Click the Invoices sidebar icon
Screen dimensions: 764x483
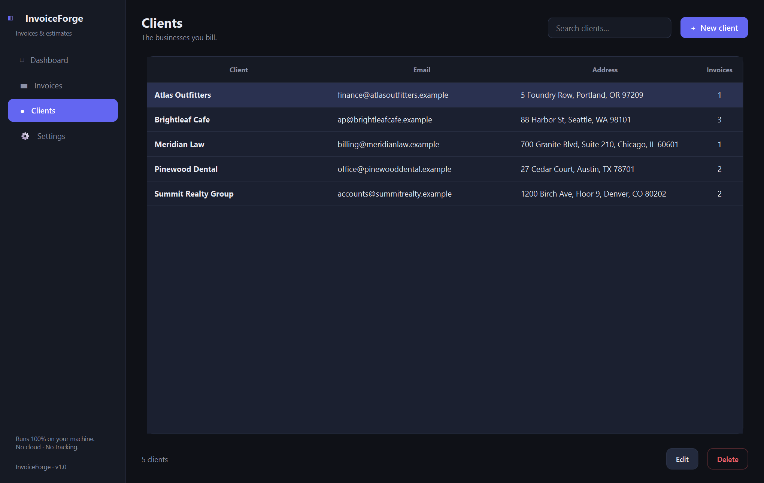point(24,86)
